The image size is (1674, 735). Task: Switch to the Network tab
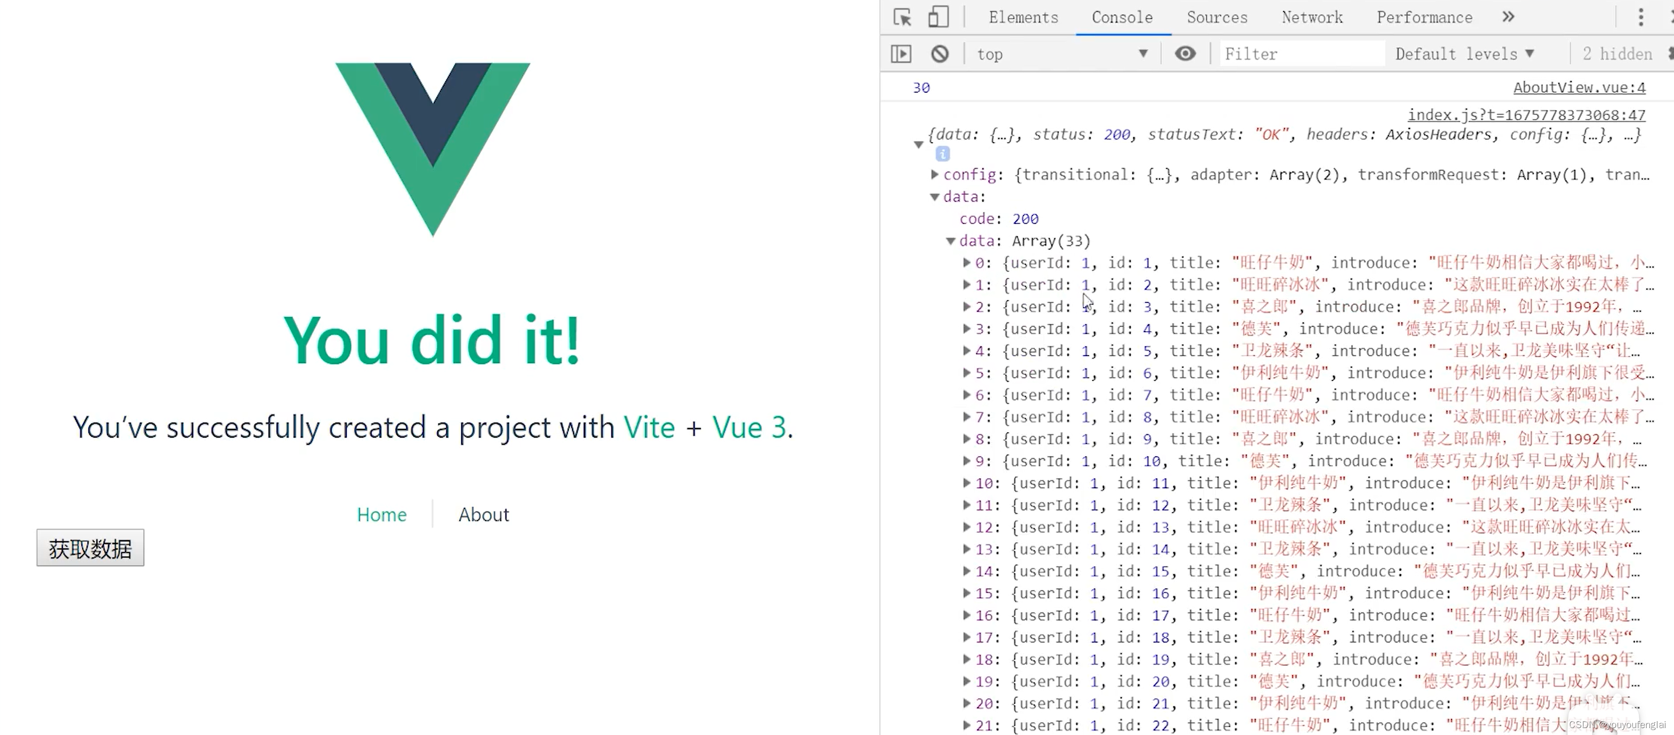click(x=1311, y=18)
